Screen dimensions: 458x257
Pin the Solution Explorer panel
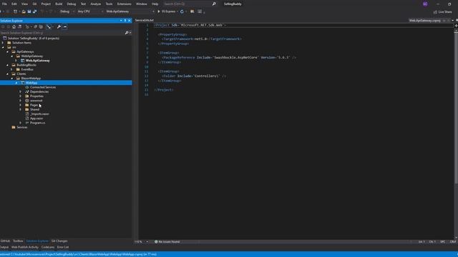[x=125, y=21]
